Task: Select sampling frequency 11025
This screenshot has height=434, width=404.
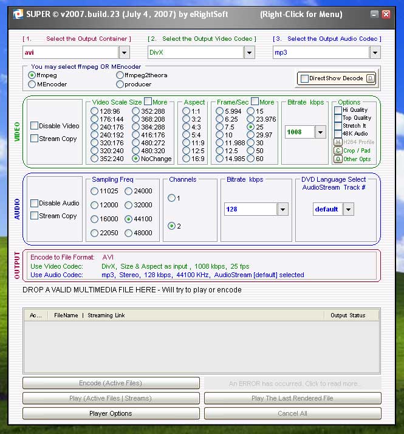Action: [94, 191]
